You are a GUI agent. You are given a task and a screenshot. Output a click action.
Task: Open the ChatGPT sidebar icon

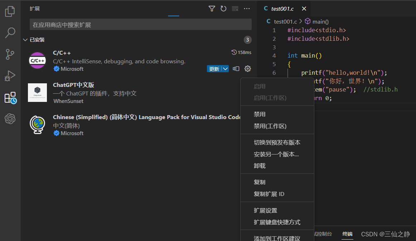[x=10, y=119]
